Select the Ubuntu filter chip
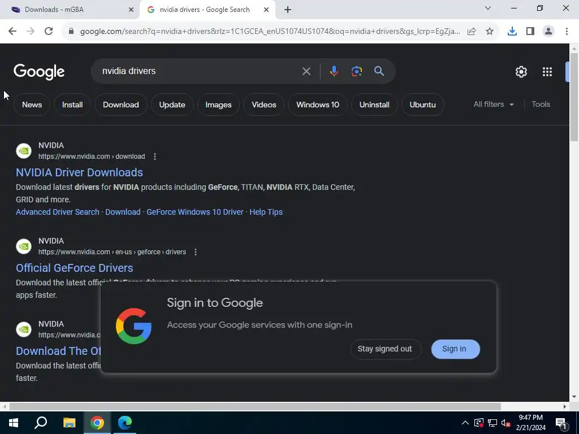 coord(422,105)
